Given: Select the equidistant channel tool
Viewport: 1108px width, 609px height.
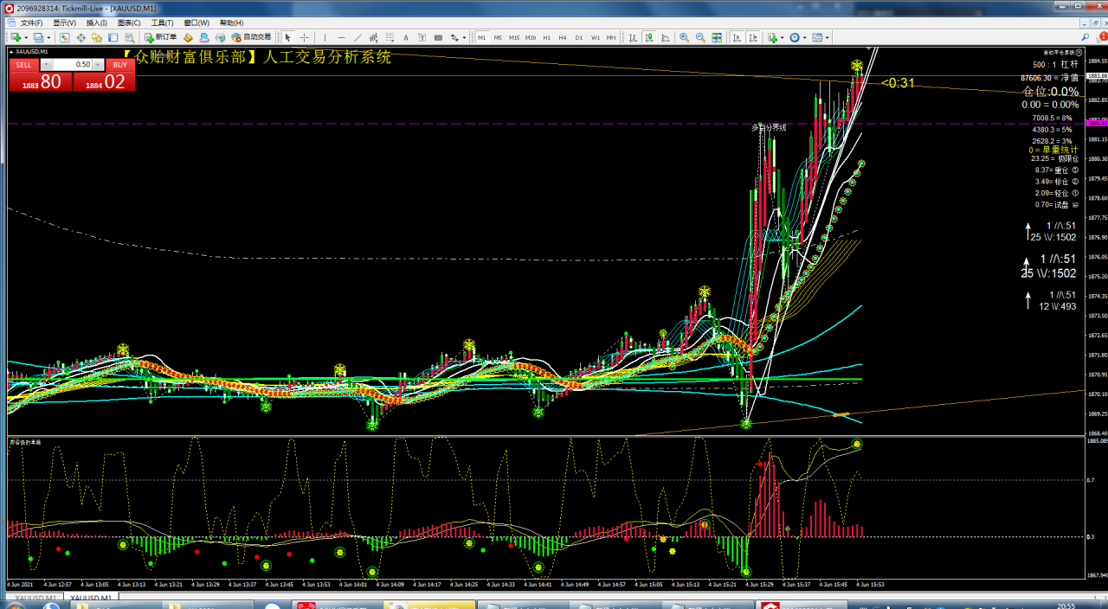Looking at the screenshot, I should pyautogui.click(x=373, y=37).
